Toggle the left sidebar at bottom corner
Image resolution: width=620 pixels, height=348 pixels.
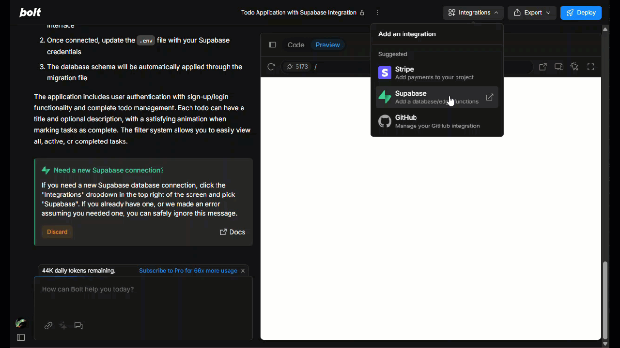(21, 337)
